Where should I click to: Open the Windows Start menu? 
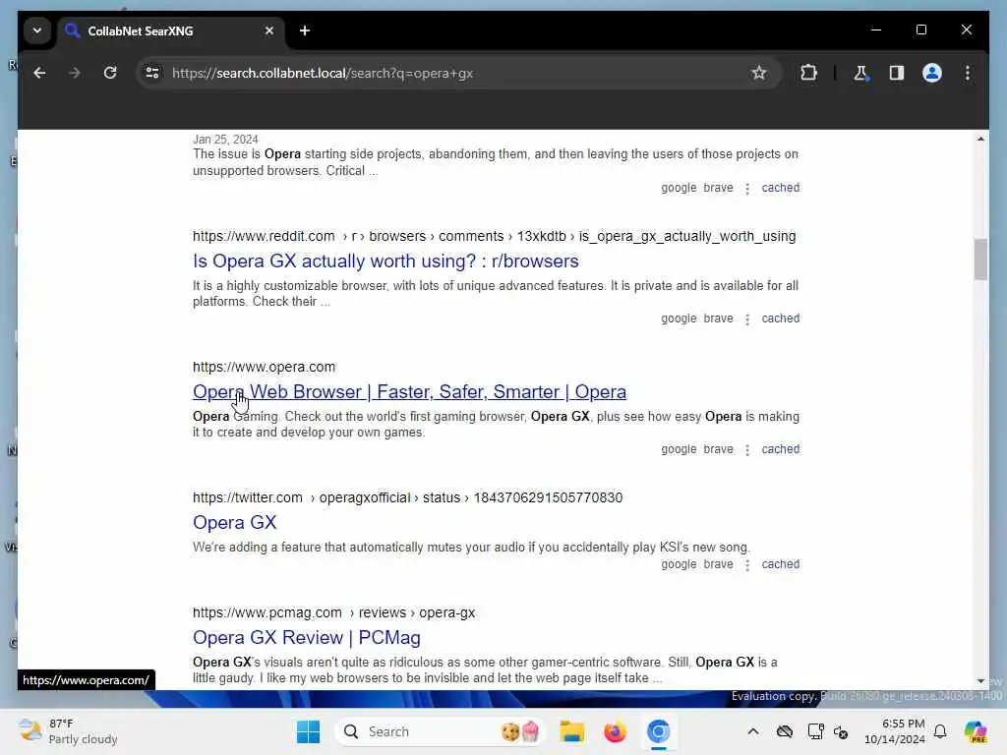click(x=308, y=731)
